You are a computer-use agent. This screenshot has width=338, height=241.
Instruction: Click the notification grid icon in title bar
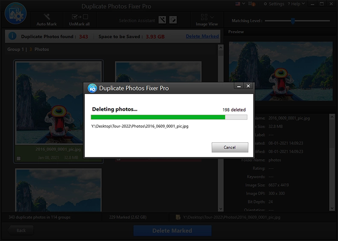point(251,4)
